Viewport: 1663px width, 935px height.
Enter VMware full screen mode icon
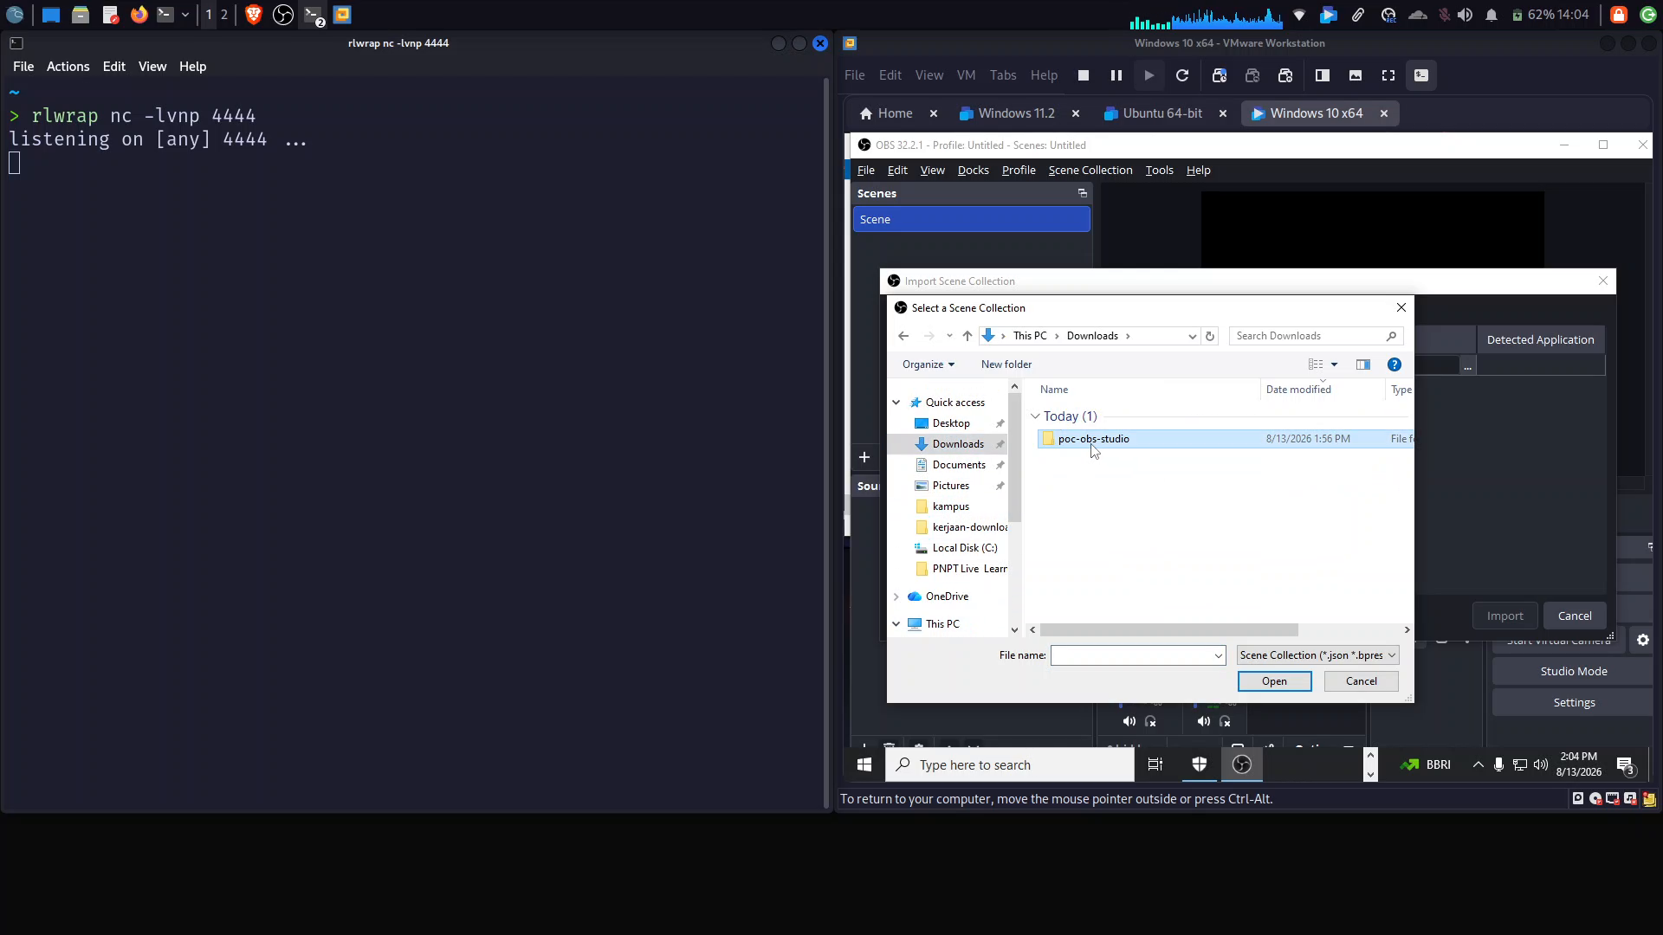click(x=1388, y=75)
